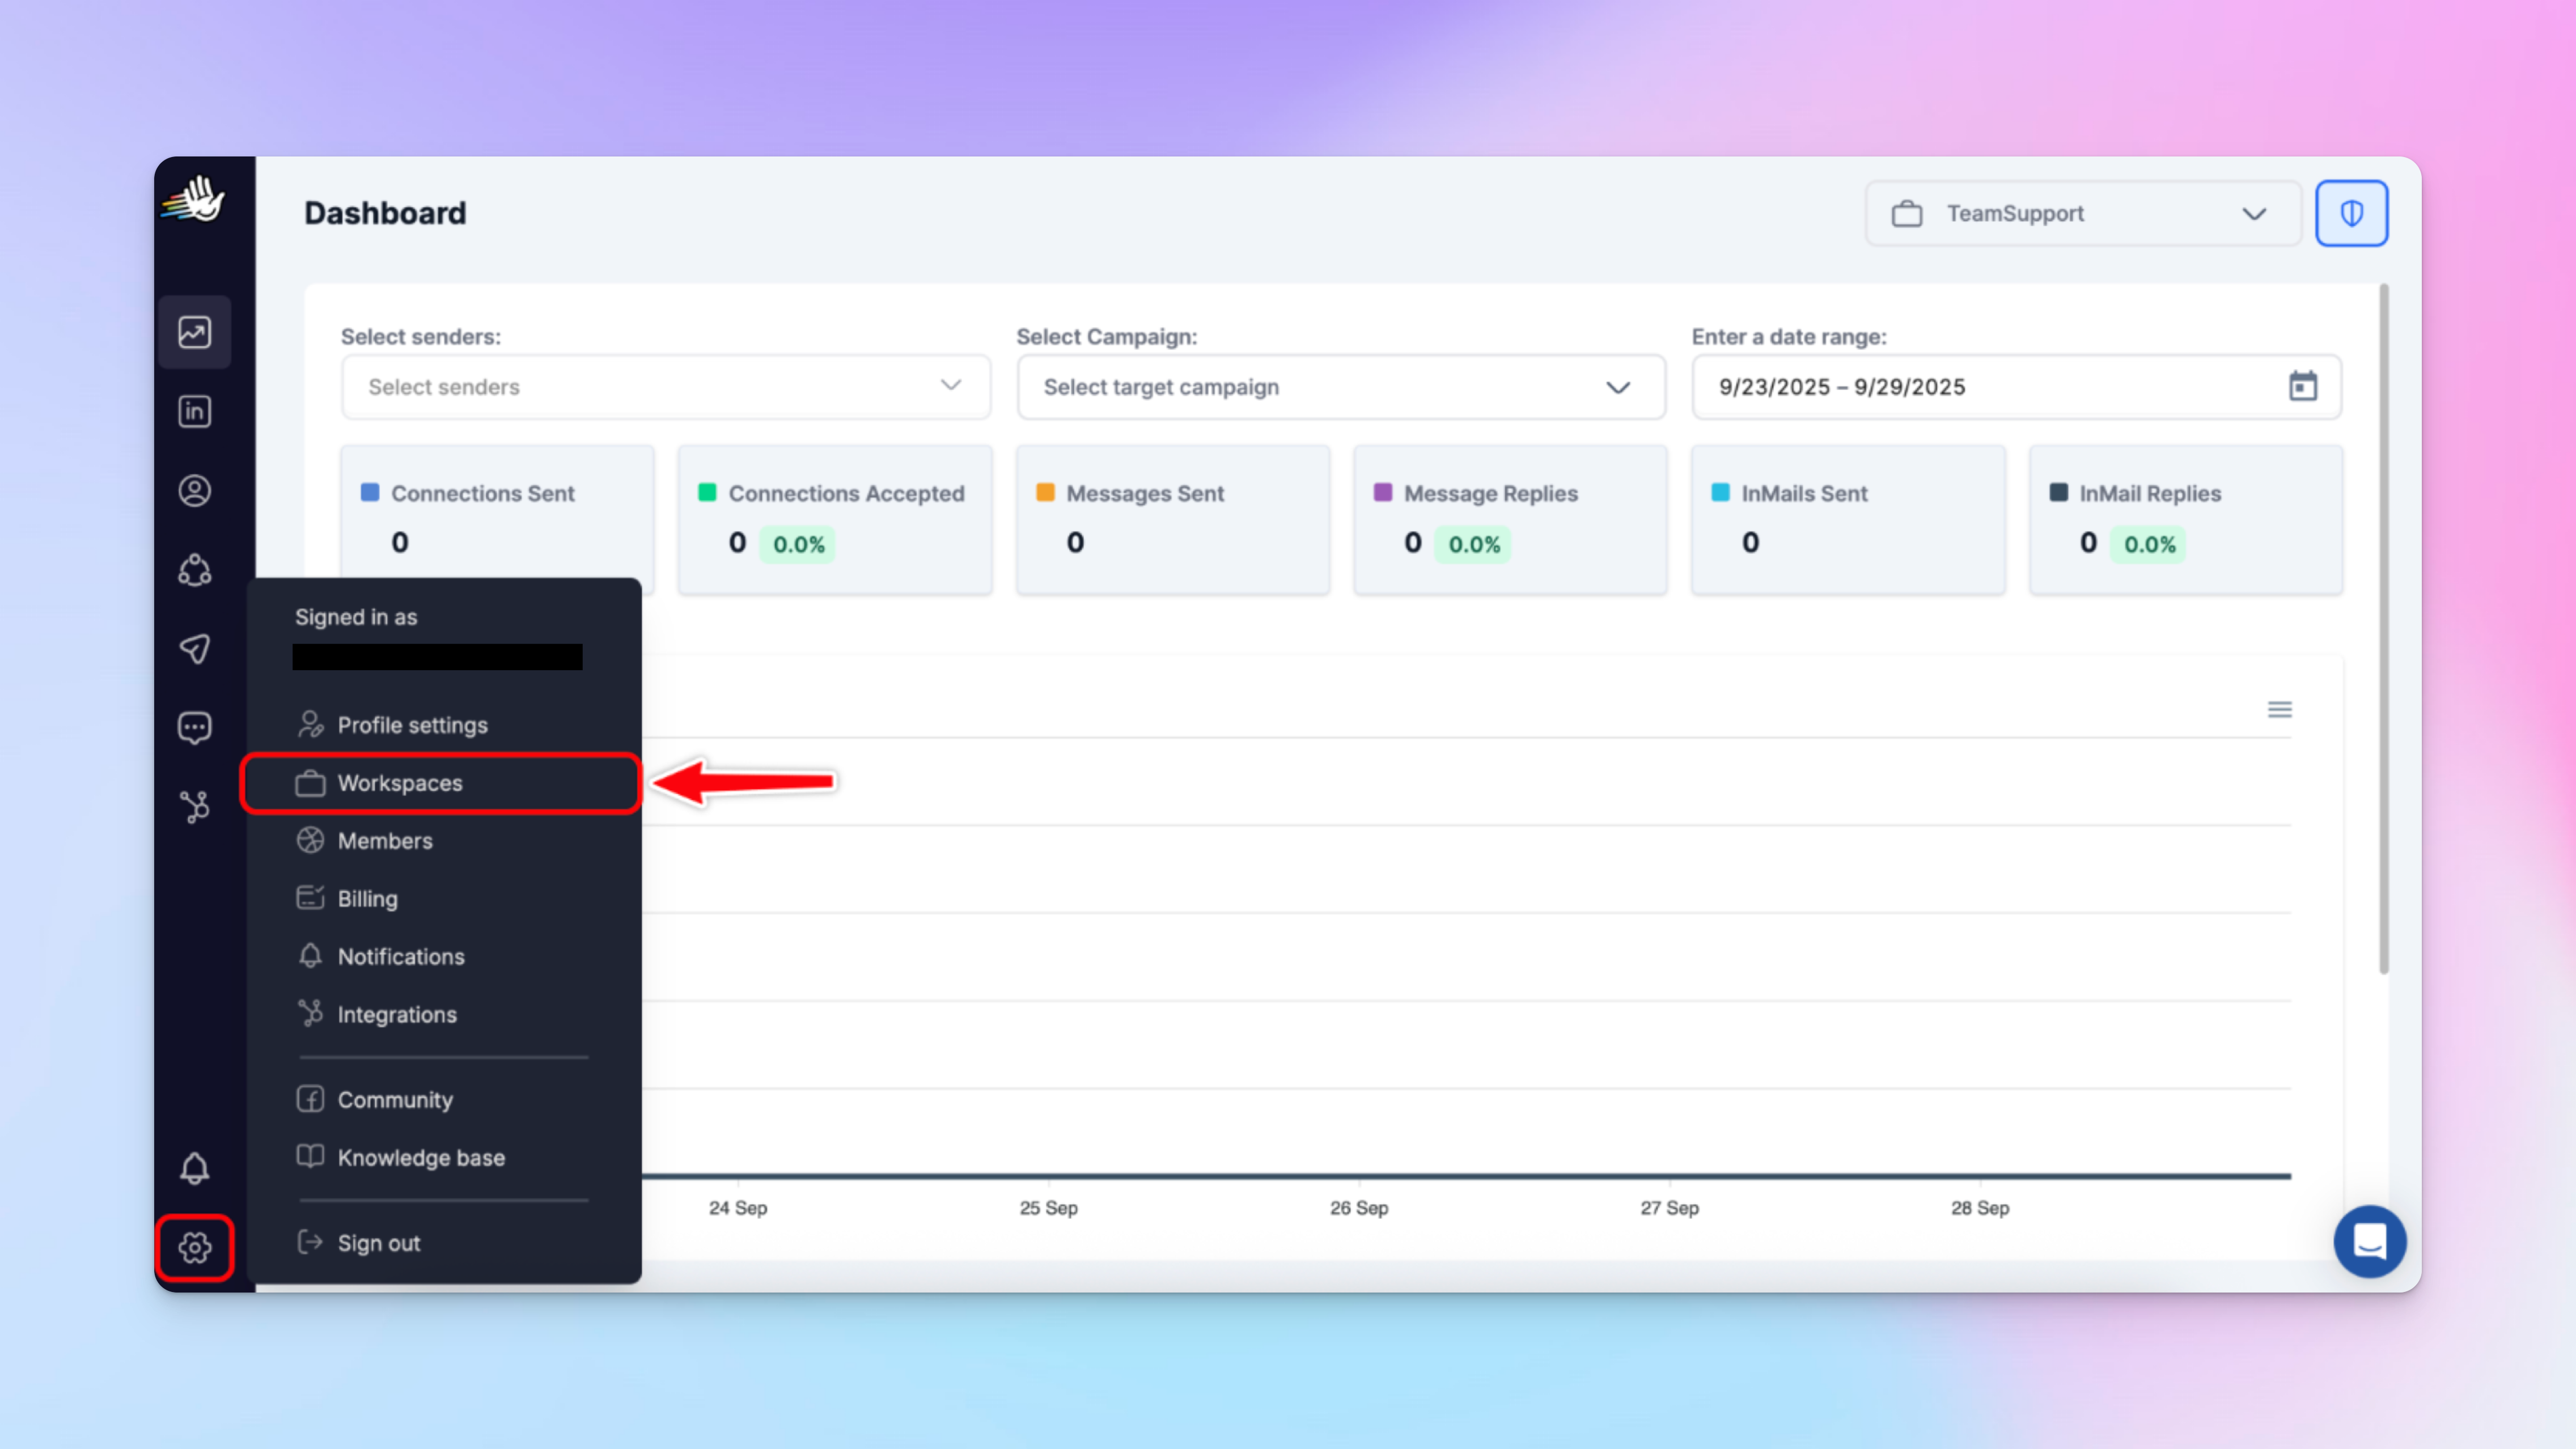Click the integrations branch sidebar icon
Screen dimensions: 2576x1449
coord(194,806)
